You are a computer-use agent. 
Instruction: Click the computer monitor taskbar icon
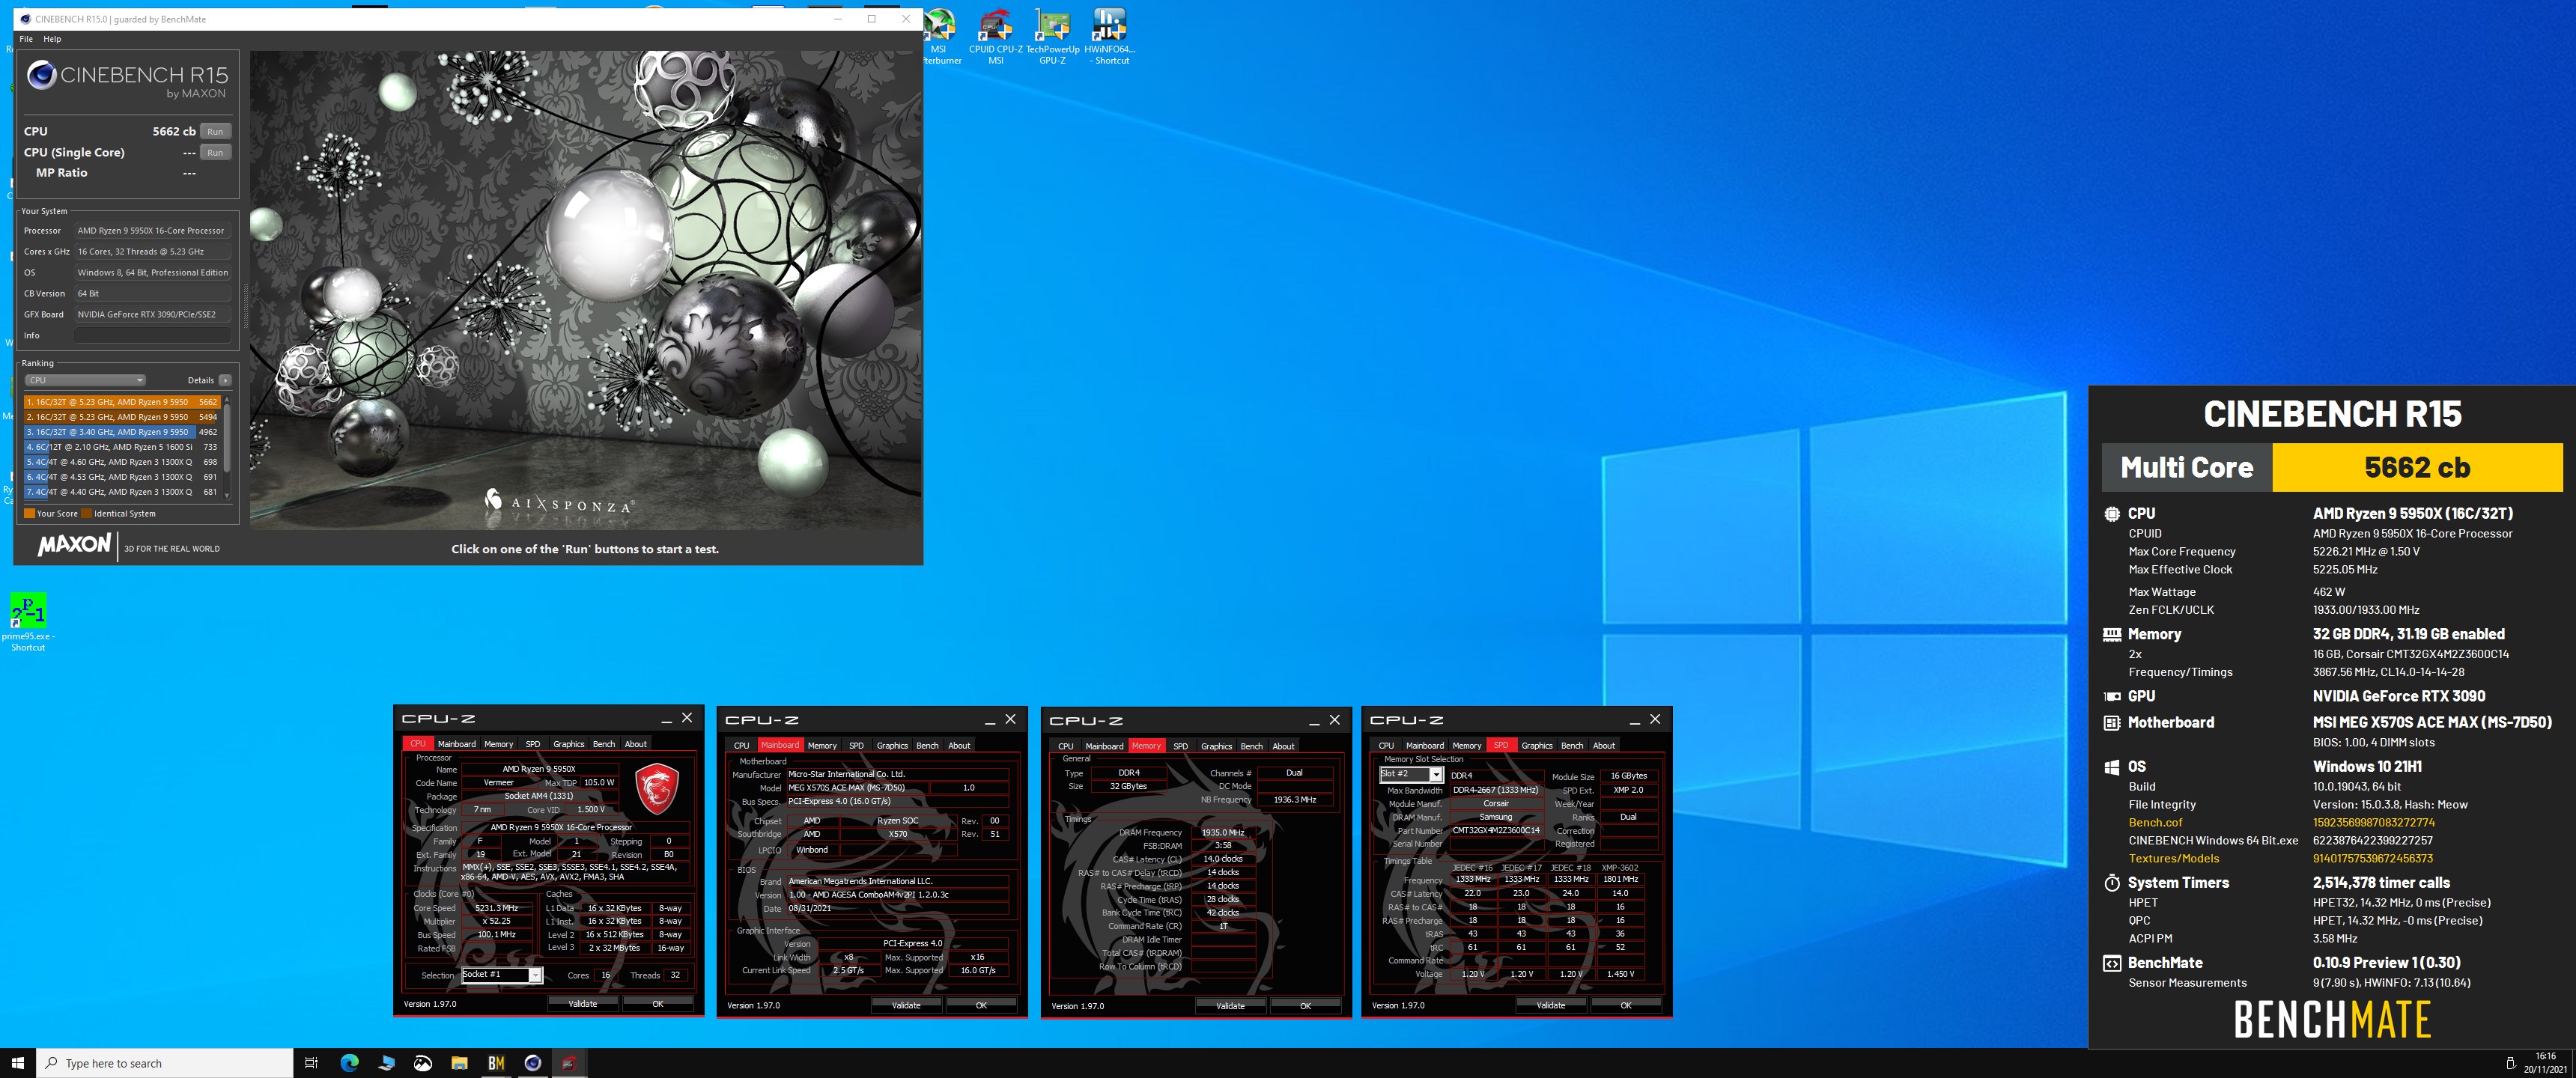coord(386,1063)
